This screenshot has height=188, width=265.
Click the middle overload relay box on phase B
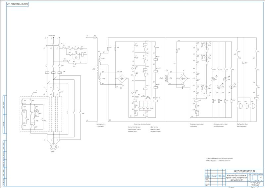tap(53, 72)
